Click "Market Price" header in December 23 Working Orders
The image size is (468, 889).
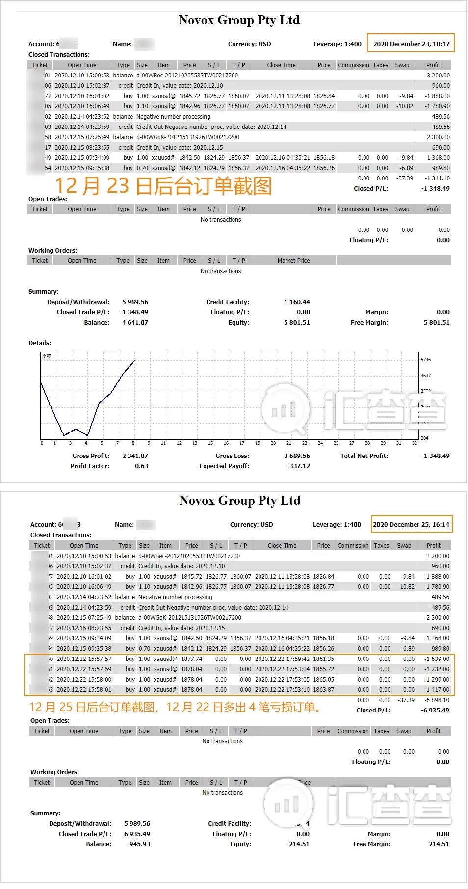pyautogui.click(x=293, y=260)
